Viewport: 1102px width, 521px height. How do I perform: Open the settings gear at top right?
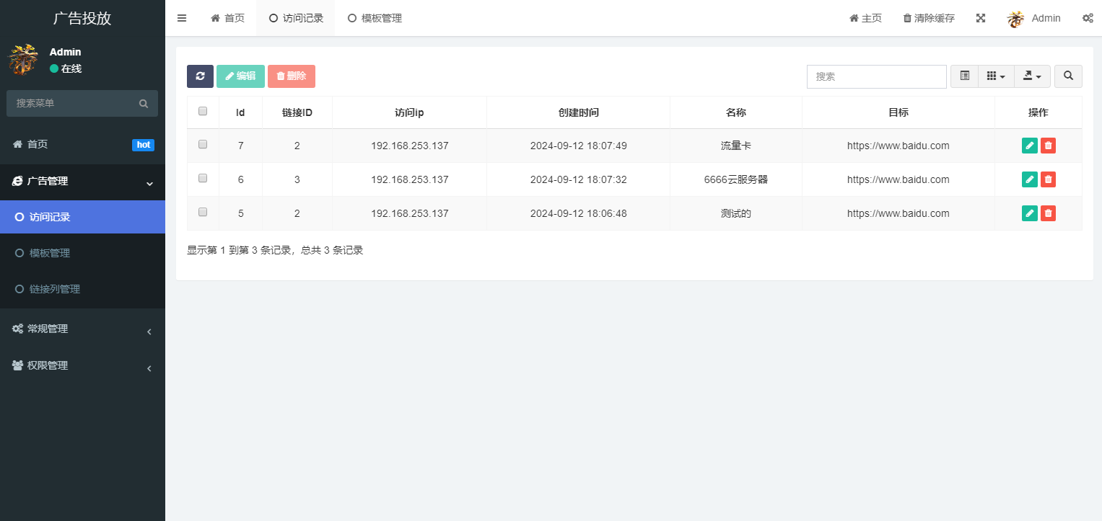[1088, 17]
